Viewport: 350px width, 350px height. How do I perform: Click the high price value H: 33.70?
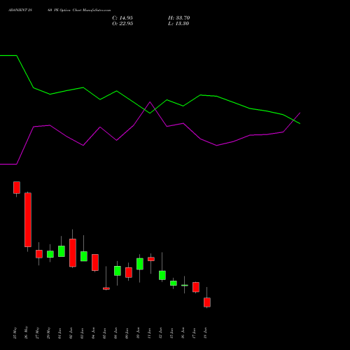pyautogui.click(x=179, y=18)
